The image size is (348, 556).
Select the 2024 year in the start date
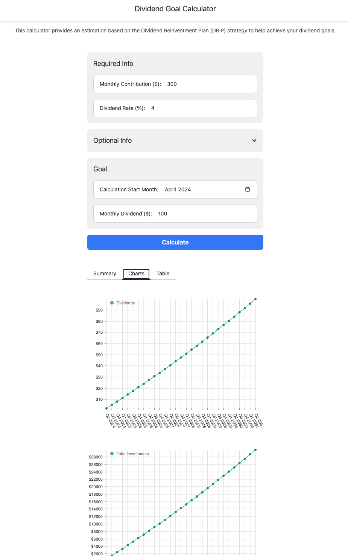185,189
